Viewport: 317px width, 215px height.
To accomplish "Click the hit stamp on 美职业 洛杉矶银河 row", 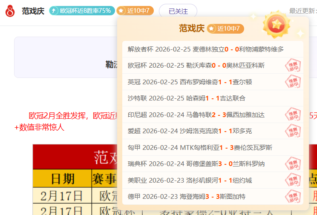I will 293,180.
